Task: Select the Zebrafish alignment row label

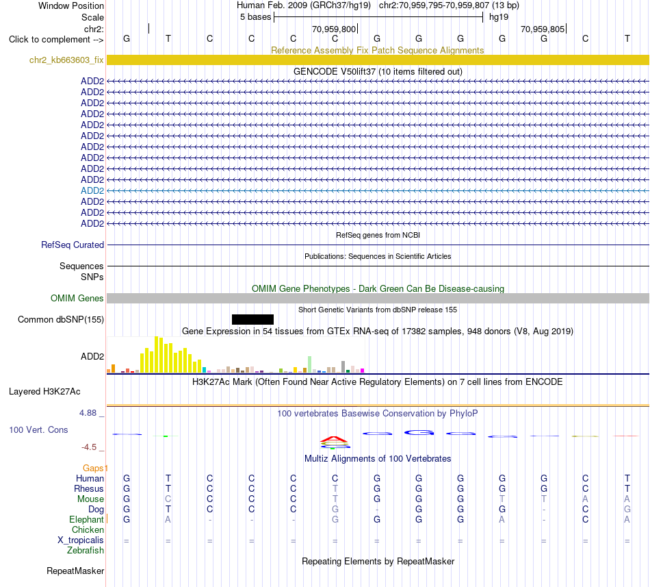Action: (86, 550)
